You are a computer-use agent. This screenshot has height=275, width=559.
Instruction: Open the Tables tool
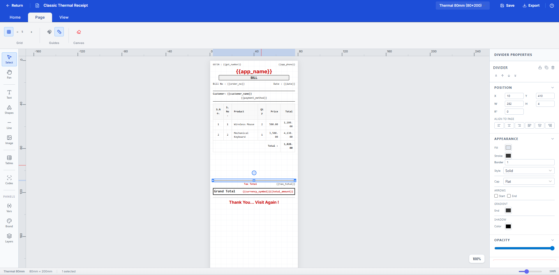pyautogui.click(x=9, y=160)
